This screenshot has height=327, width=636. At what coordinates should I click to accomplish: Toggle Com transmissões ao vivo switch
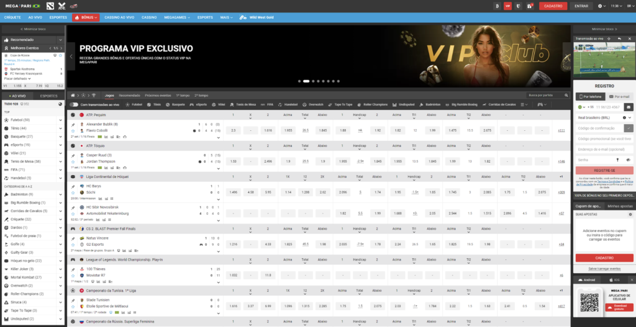74,104
